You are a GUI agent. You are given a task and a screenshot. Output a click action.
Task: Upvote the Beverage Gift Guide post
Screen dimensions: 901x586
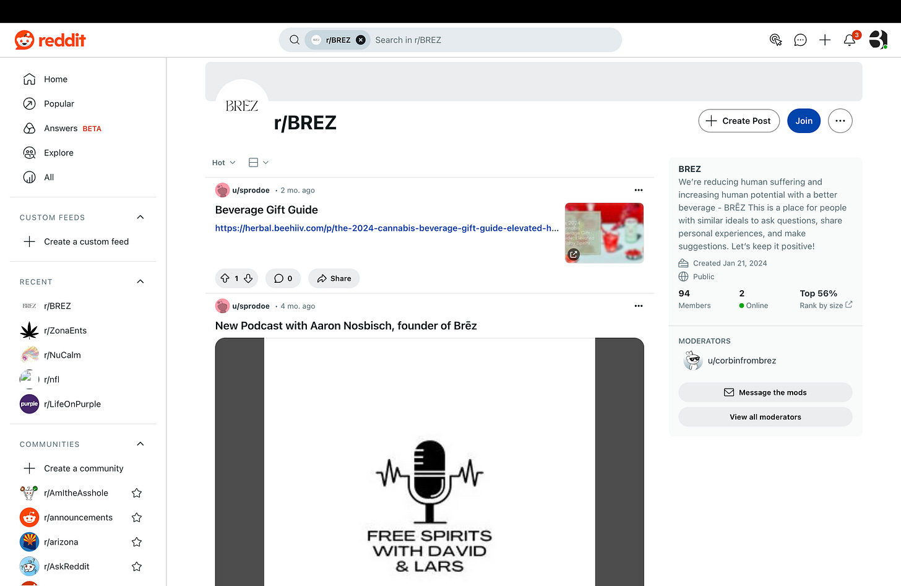225,278
